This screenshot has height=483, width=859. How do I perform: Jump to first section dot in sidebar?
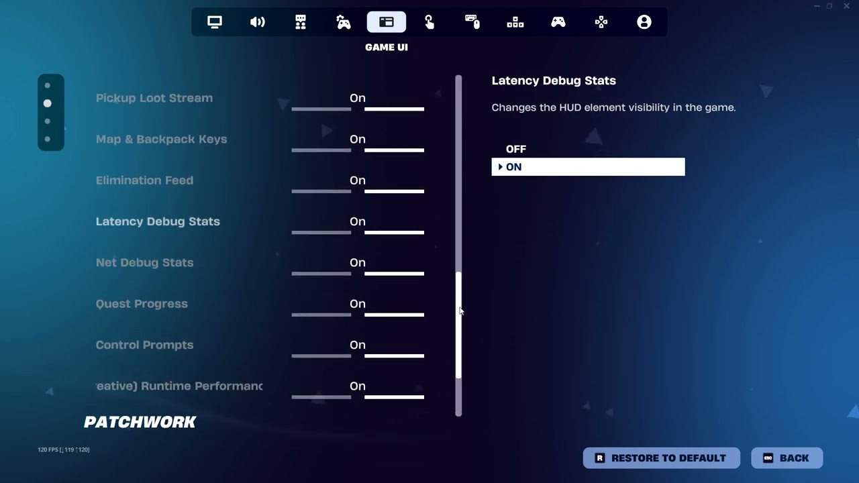[x=48, y=86]
